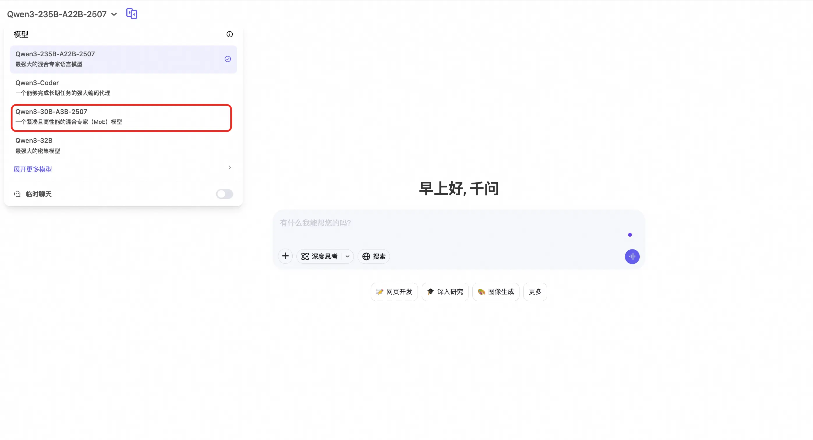The height and width of the screenshot is (440, 813).
Task: Pick the Qwen3-32B dense model
Action: click(x=123, y=145)
